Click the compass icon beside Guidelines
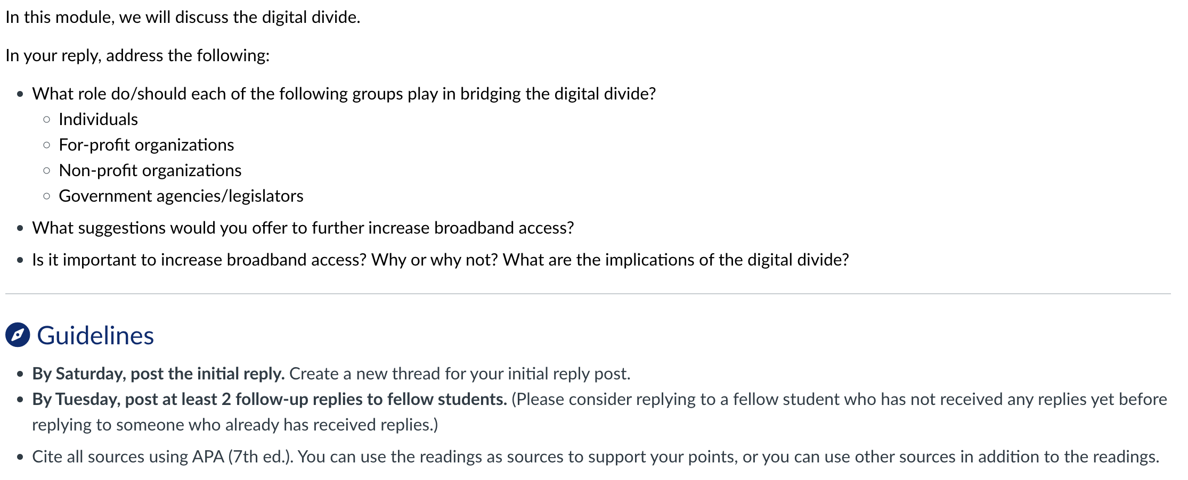1188x480 pixels. [18, 335]
